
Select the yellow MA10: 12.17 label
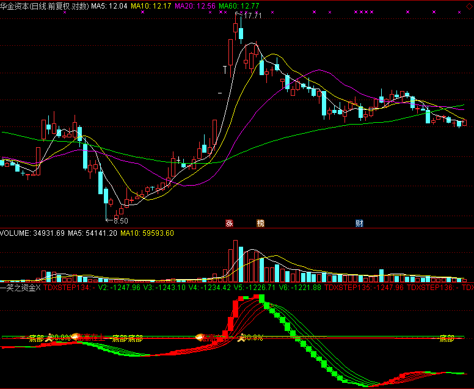[151, 5]
